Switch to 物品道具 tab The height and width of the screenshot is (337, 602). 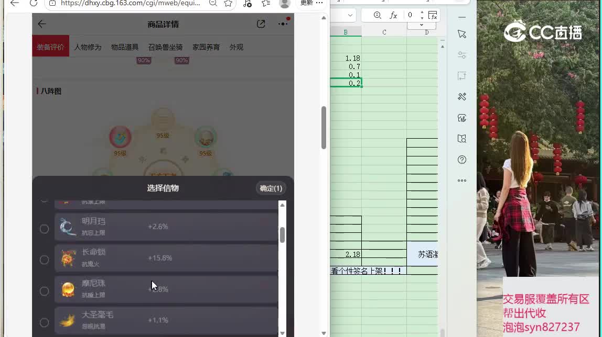click(125, 47)
